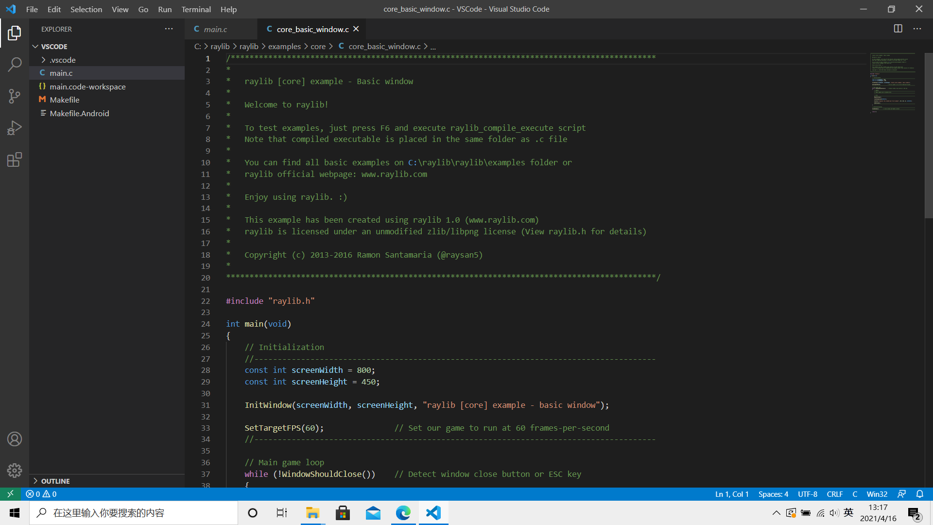Collapse the VSCODE explorer root folder
The width and height of the screenshot is (933, 525).
54,46
